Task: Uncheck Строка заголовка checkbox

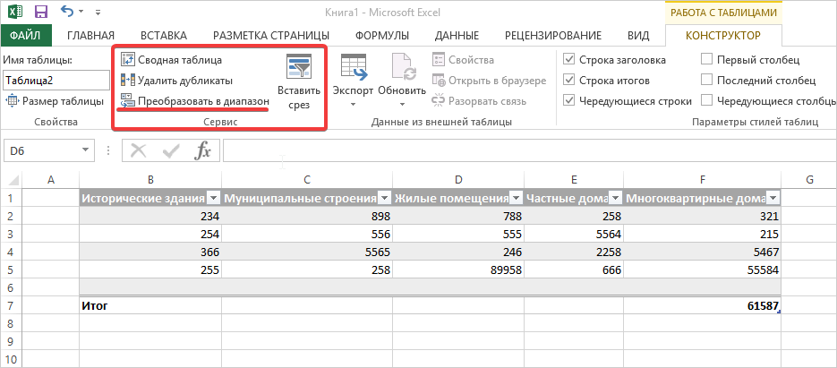Action: coord(570,60)
